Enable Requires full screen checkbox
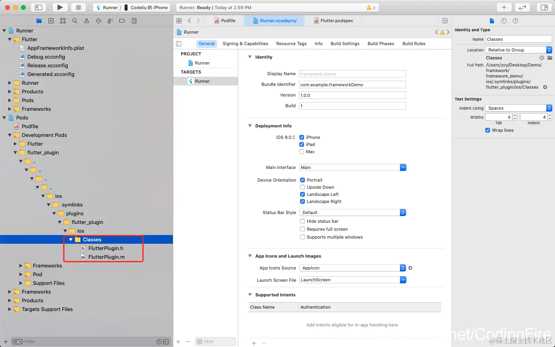This screenshot has width=555, height=347. coord(302,229)
